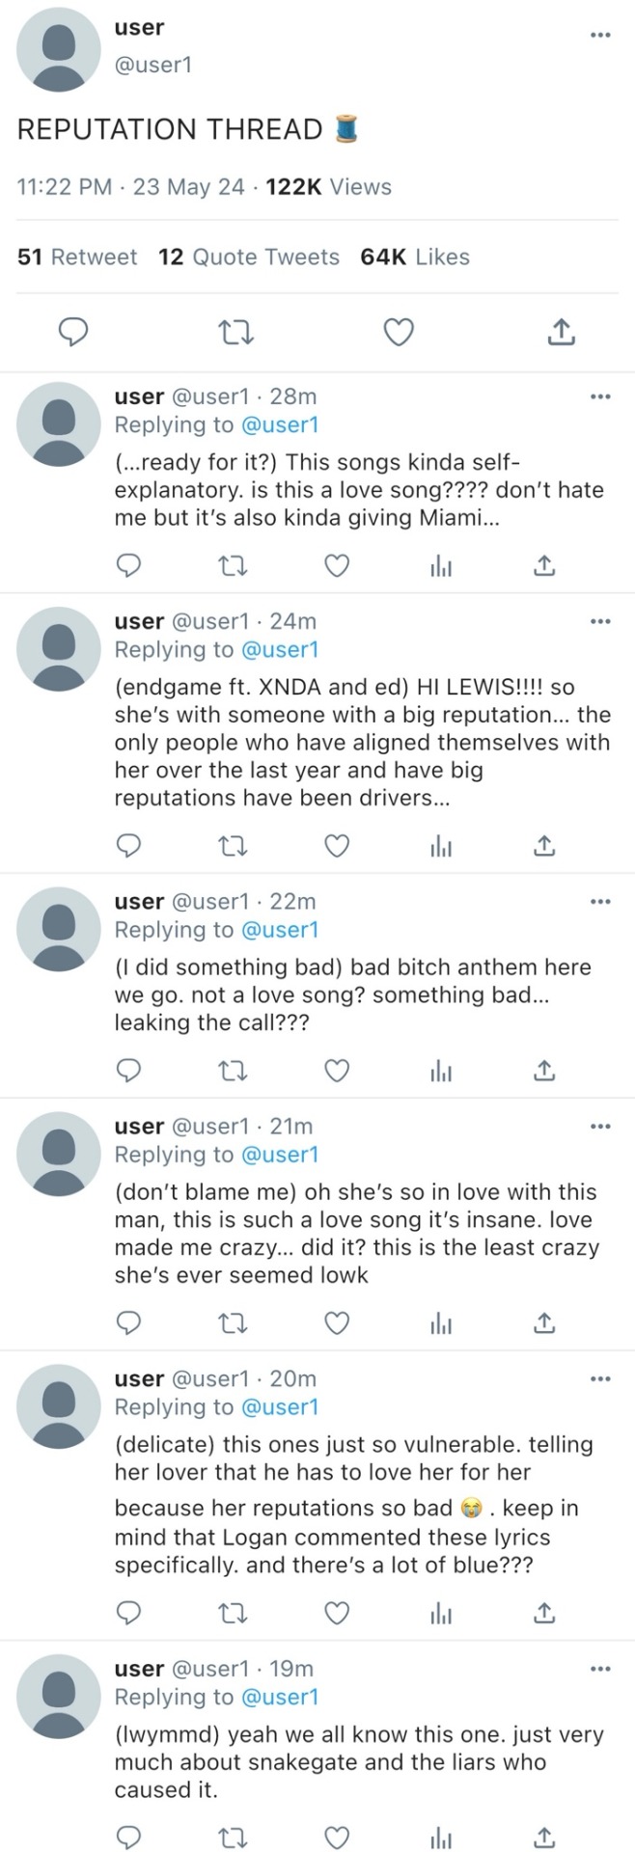Viewport: 635px width, 1852px height.
Task: Open more options on the main tweet
Action: click(x=600, y=35)
